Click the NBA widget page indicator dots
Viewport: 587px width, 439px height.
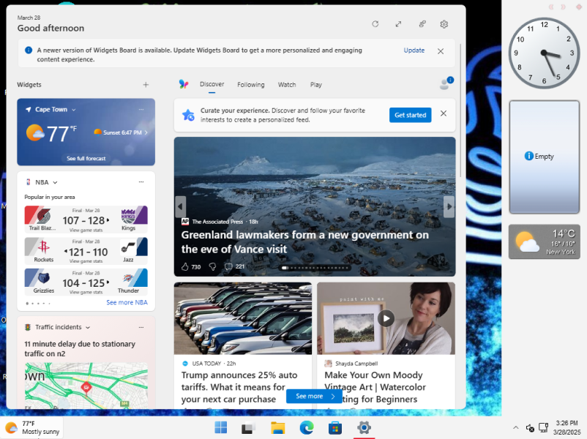click(38, 304)
